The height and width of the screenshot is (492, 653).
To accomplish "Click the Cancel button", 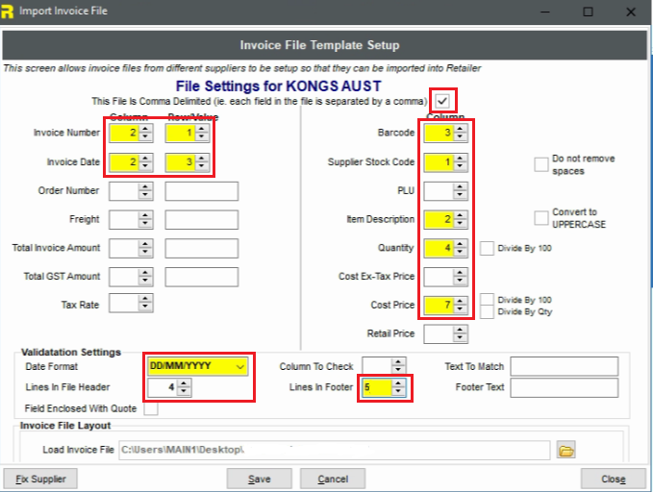I will click(333, 479).
